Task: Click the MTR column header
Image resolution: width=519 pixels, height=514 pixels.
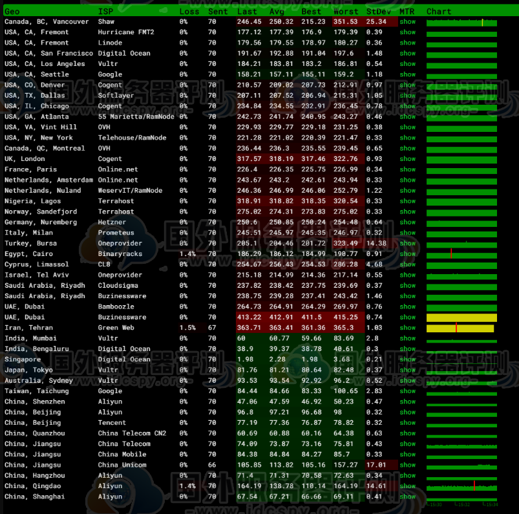Action: click(407, 12)
